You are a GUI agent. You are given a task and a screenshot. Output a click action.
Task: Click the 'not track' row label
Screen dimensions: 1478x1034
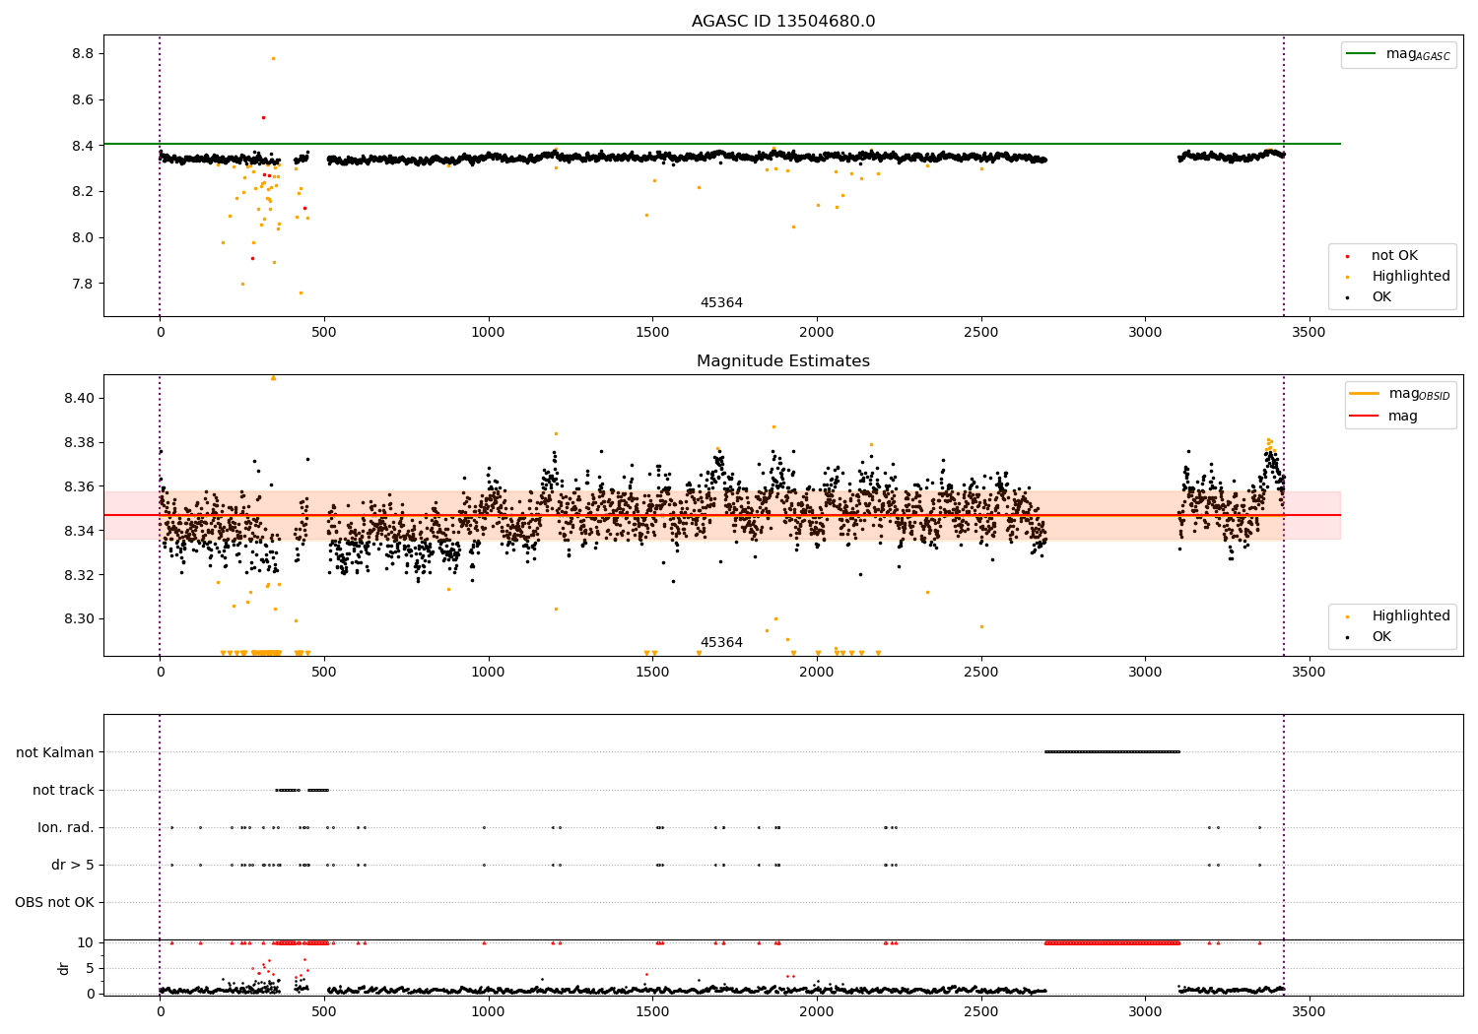tap(63, 791)
